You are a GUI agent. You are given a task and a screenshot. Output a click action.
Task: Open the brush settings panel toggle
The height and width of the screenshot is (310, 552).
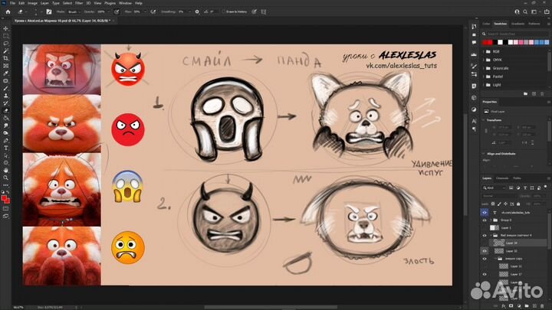(49, 11)
